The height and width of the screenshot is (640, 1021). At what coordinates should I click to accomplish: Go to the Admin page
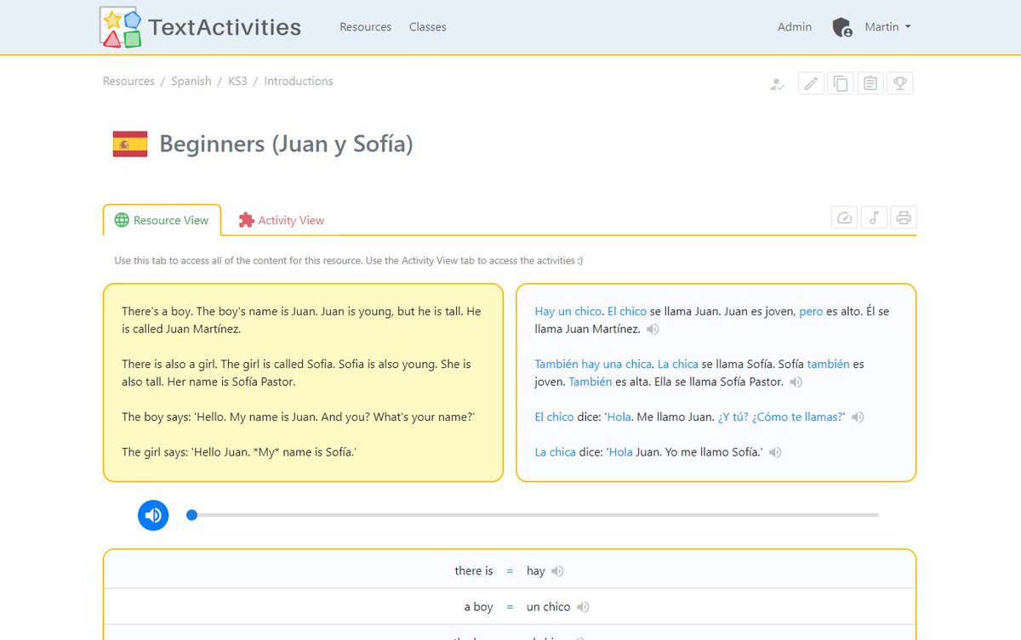click(x=795, y=27)
